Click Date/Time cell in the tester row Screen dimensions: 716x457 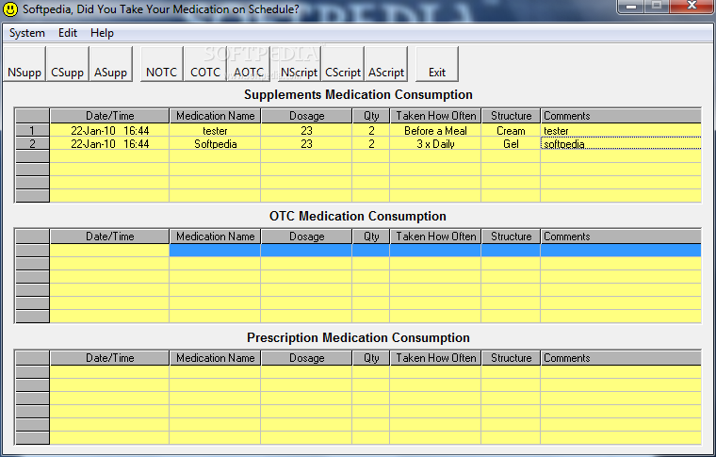[109, 131]
